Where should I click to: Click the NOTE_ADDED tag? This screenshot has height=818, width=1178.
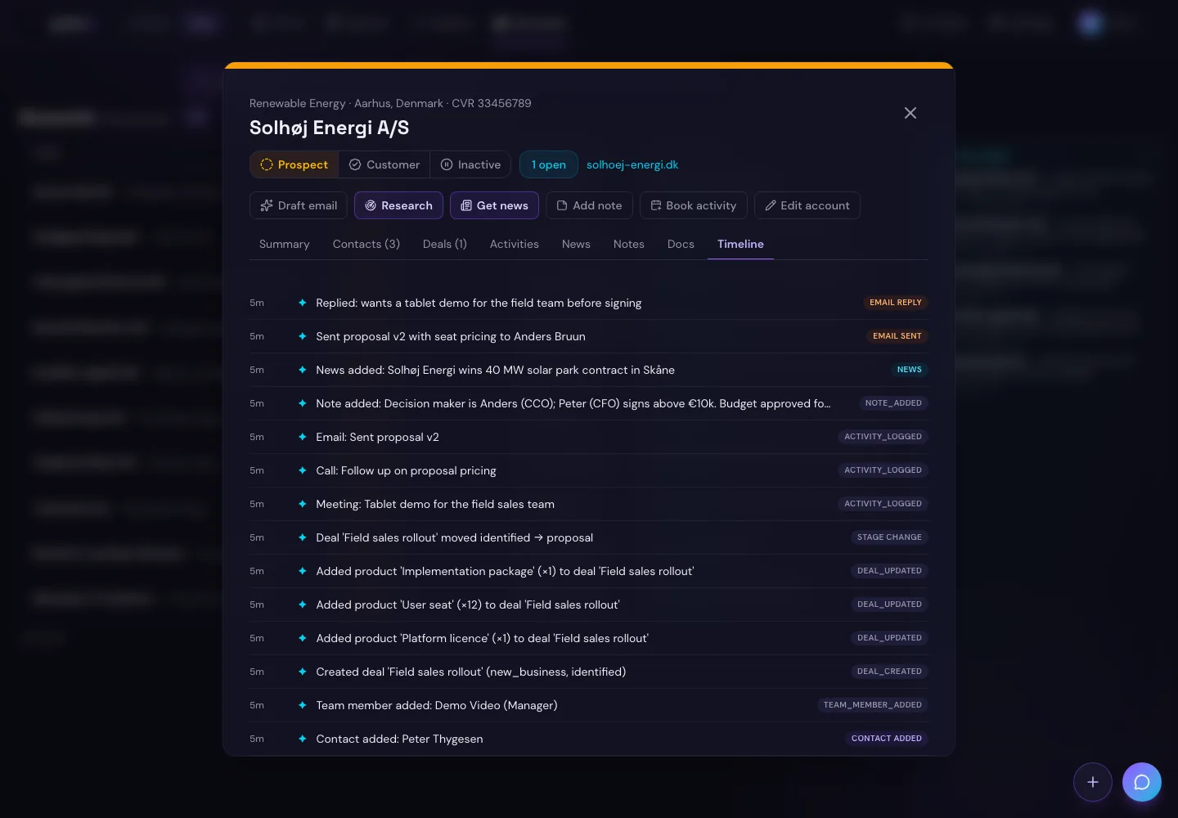click(893, 403)
